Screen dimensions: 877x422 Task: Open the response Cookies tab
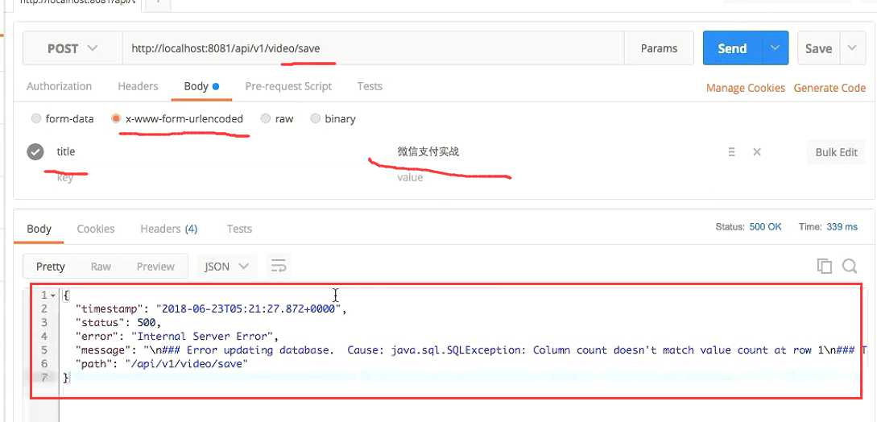pyautogui.click(x=96, y=229)
